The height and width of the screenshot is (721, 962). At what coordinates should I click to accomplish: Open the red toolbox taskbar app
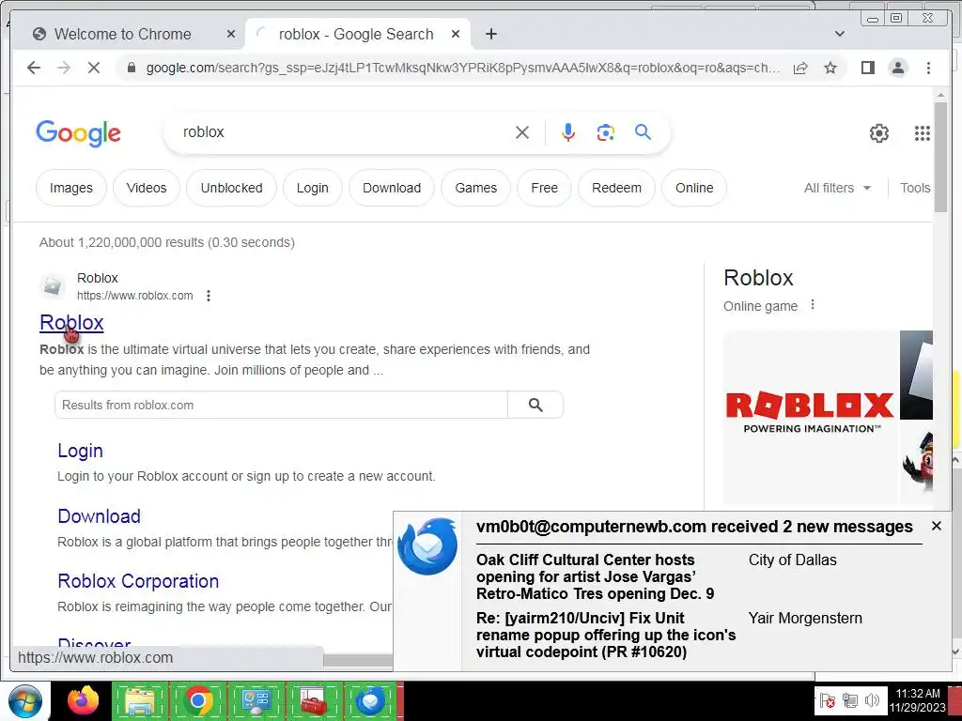(x=313, y=700)
